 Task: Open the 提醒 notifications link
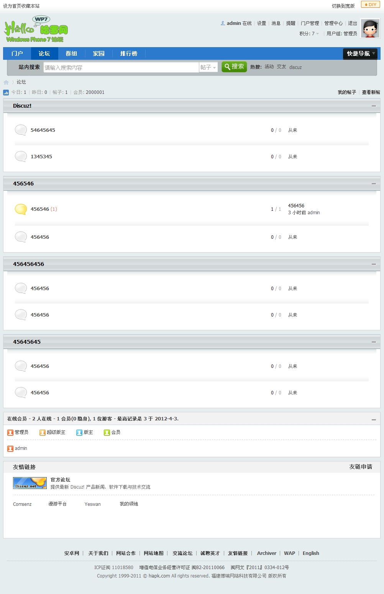pyautogui.click(x=291, y=23)
